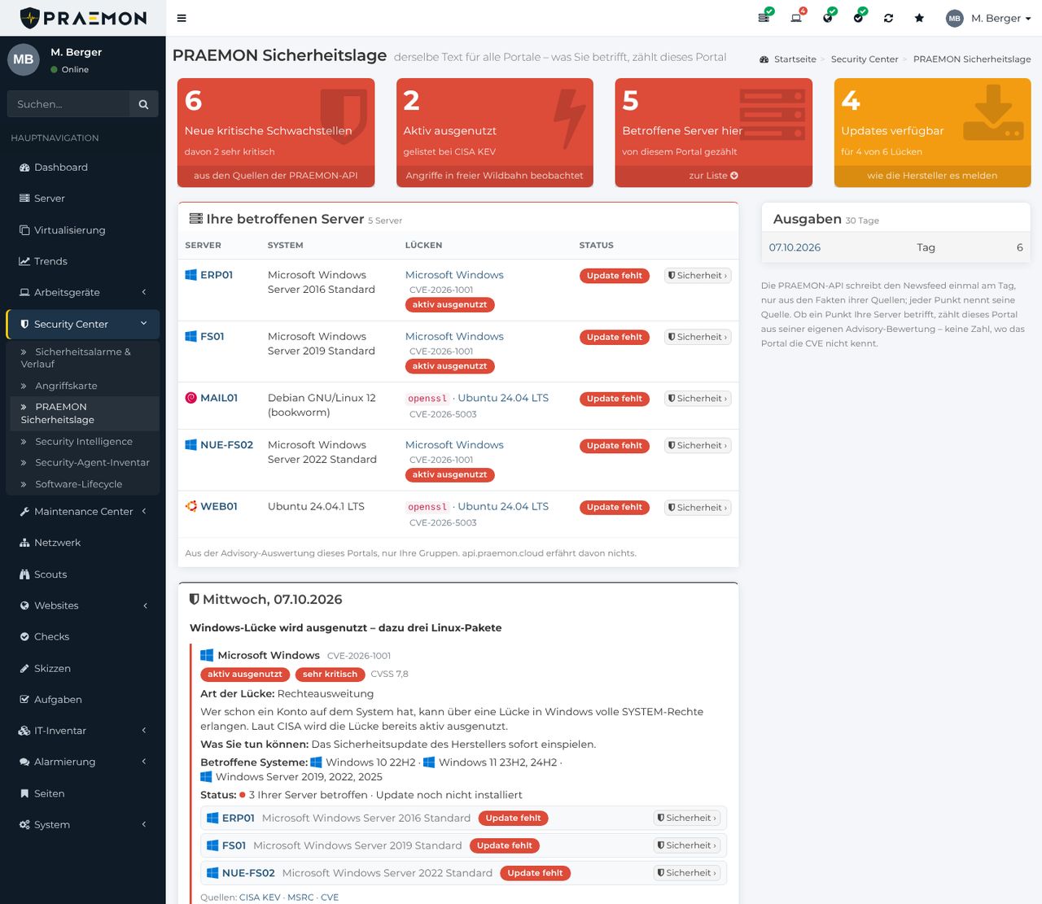Open the ERP01 server link in table
1042x904 pixels.
coord(217,275)
